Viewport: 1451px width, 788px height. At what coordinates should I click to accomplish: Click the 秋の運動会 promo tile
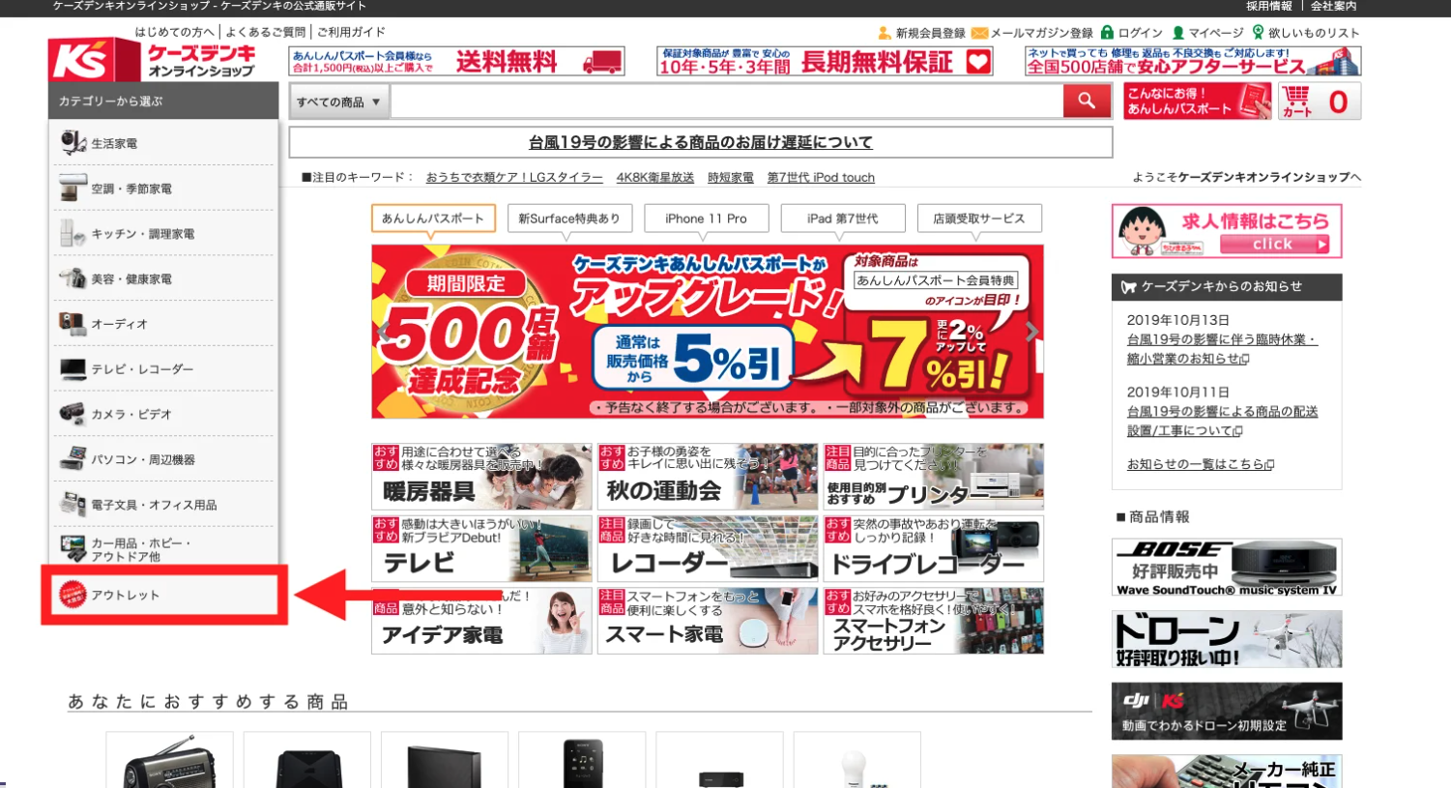coord(707,477)
